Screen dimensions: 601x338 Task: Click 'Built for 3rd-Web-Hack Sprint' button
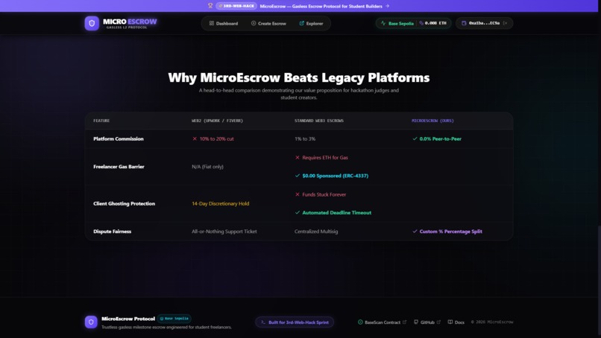point(295,322)
